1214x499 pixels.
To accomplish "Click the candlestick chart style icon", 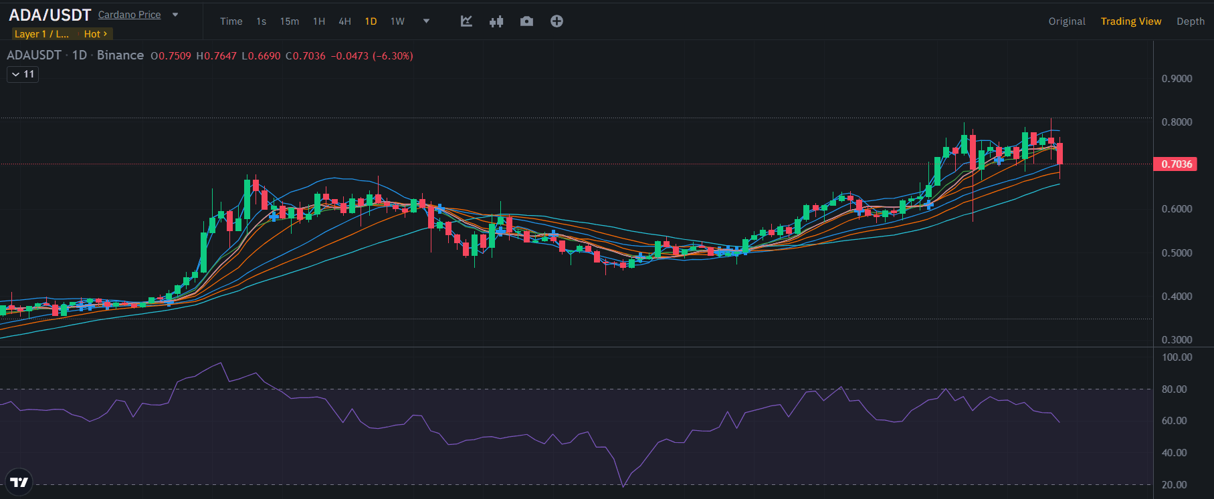I will [x=496, y=21].
